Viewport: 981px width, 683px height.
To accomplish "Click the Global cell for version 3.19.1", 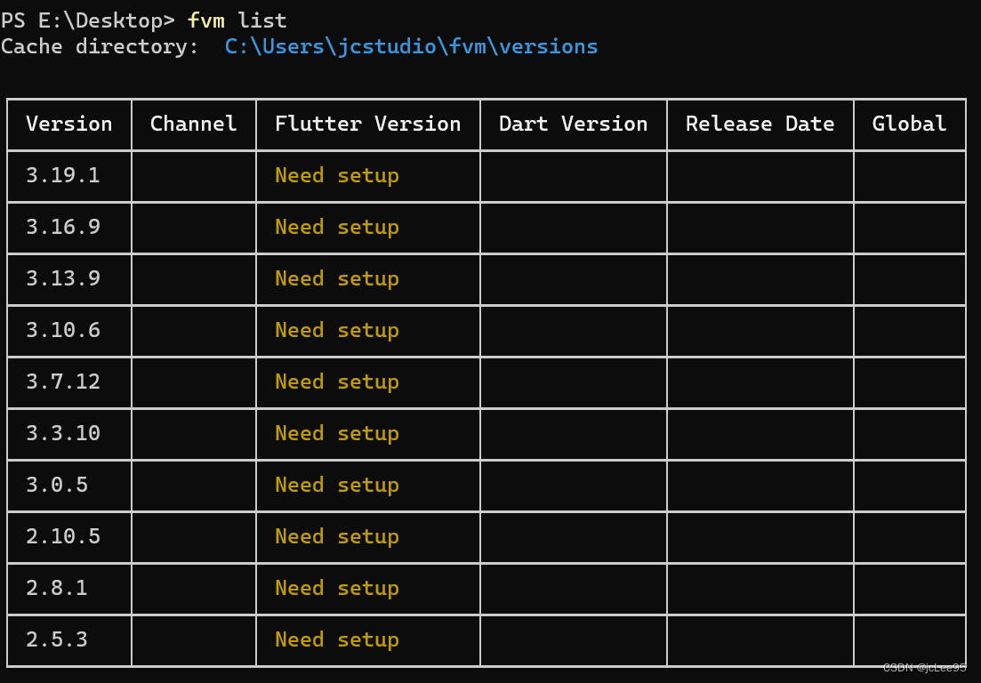I will tap(908, 175).
